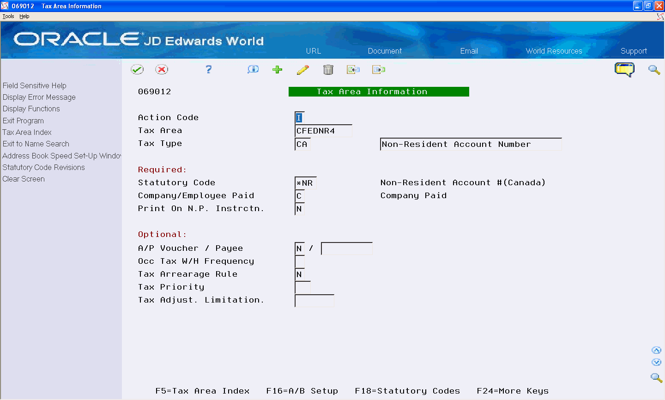Image resolution: width=665 pixels, height=400 pixels.
Task: Open the Tools menu
Action: 8,16
